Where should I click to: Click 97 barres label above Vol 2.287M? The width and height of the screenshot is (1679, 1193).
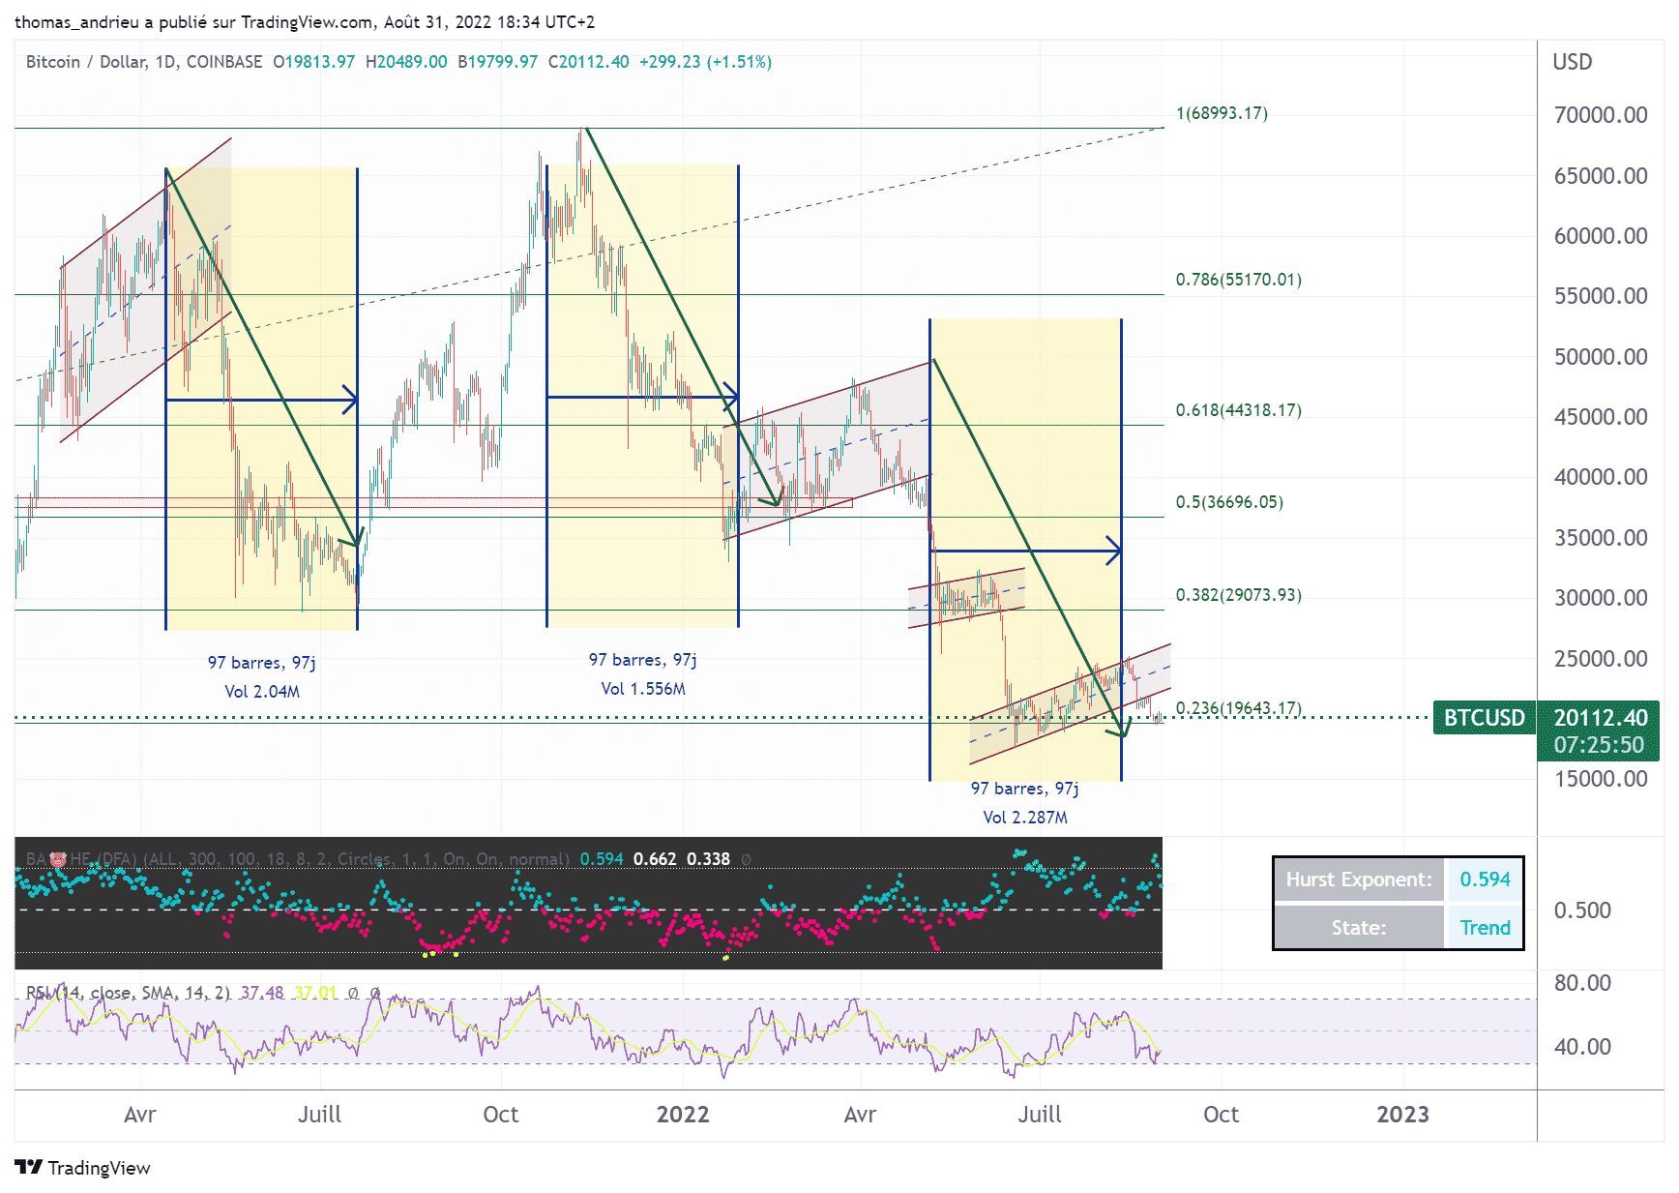(x=1025, y=789)
